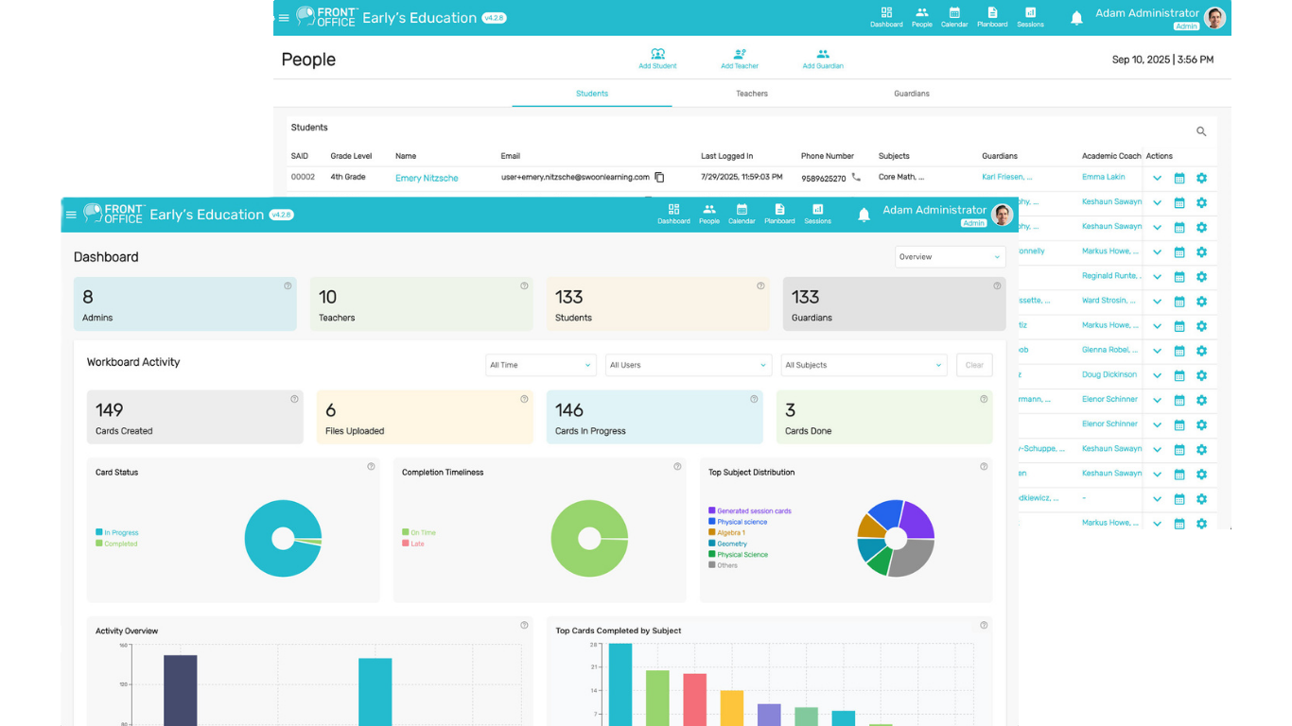Open the Emery Nitzsche student link

click(x=427, y=178)
